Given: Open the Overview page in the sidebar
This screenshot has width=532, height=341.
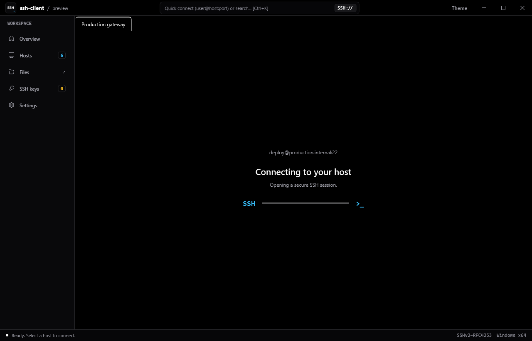Looking at the screenshot, I should [37, 39].
